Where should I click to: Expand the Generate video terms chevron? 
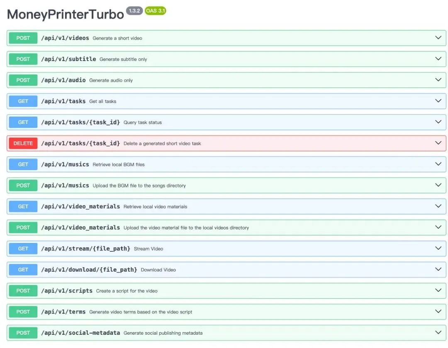(438, 311)
